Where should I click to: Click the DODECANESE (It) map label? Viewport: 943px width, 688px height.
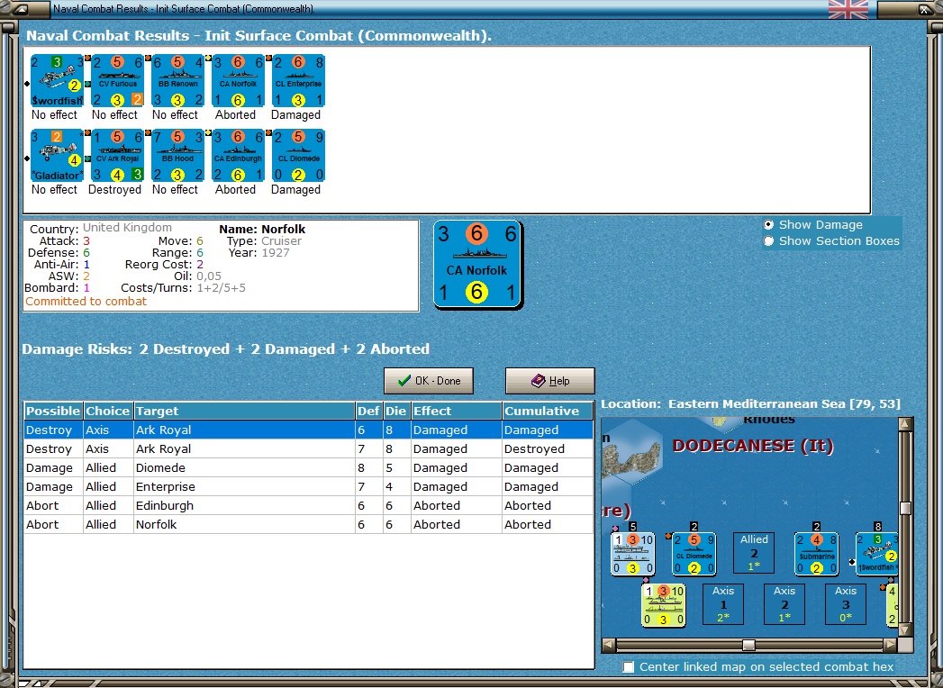(x=753, y=446)
